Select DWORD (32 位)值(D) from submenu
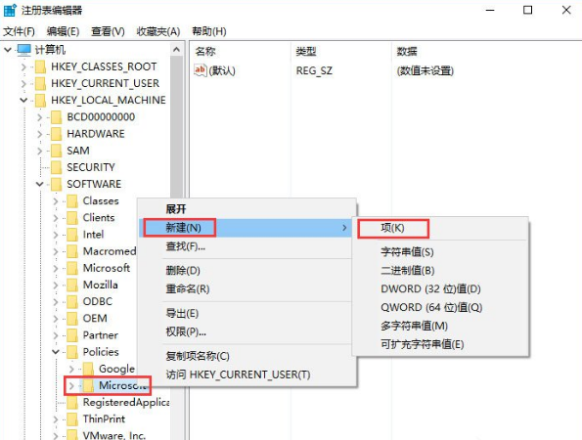582x440 pixels. coord(430,288)
